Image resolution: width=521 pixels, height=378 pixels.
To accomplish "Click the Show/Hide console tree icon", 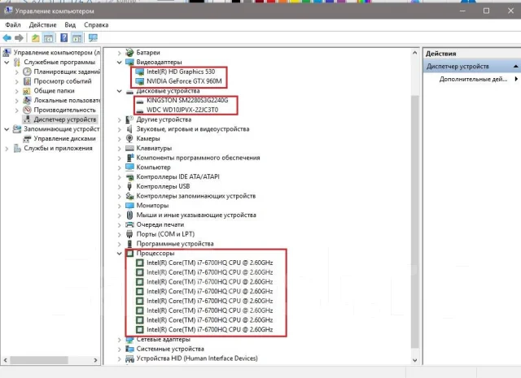I will (48, 38).
